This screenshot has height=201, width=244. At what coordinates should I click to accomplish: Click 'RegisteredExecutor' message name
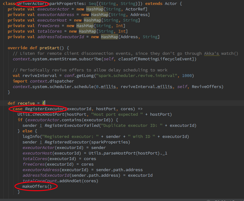[x=67, y=142]
